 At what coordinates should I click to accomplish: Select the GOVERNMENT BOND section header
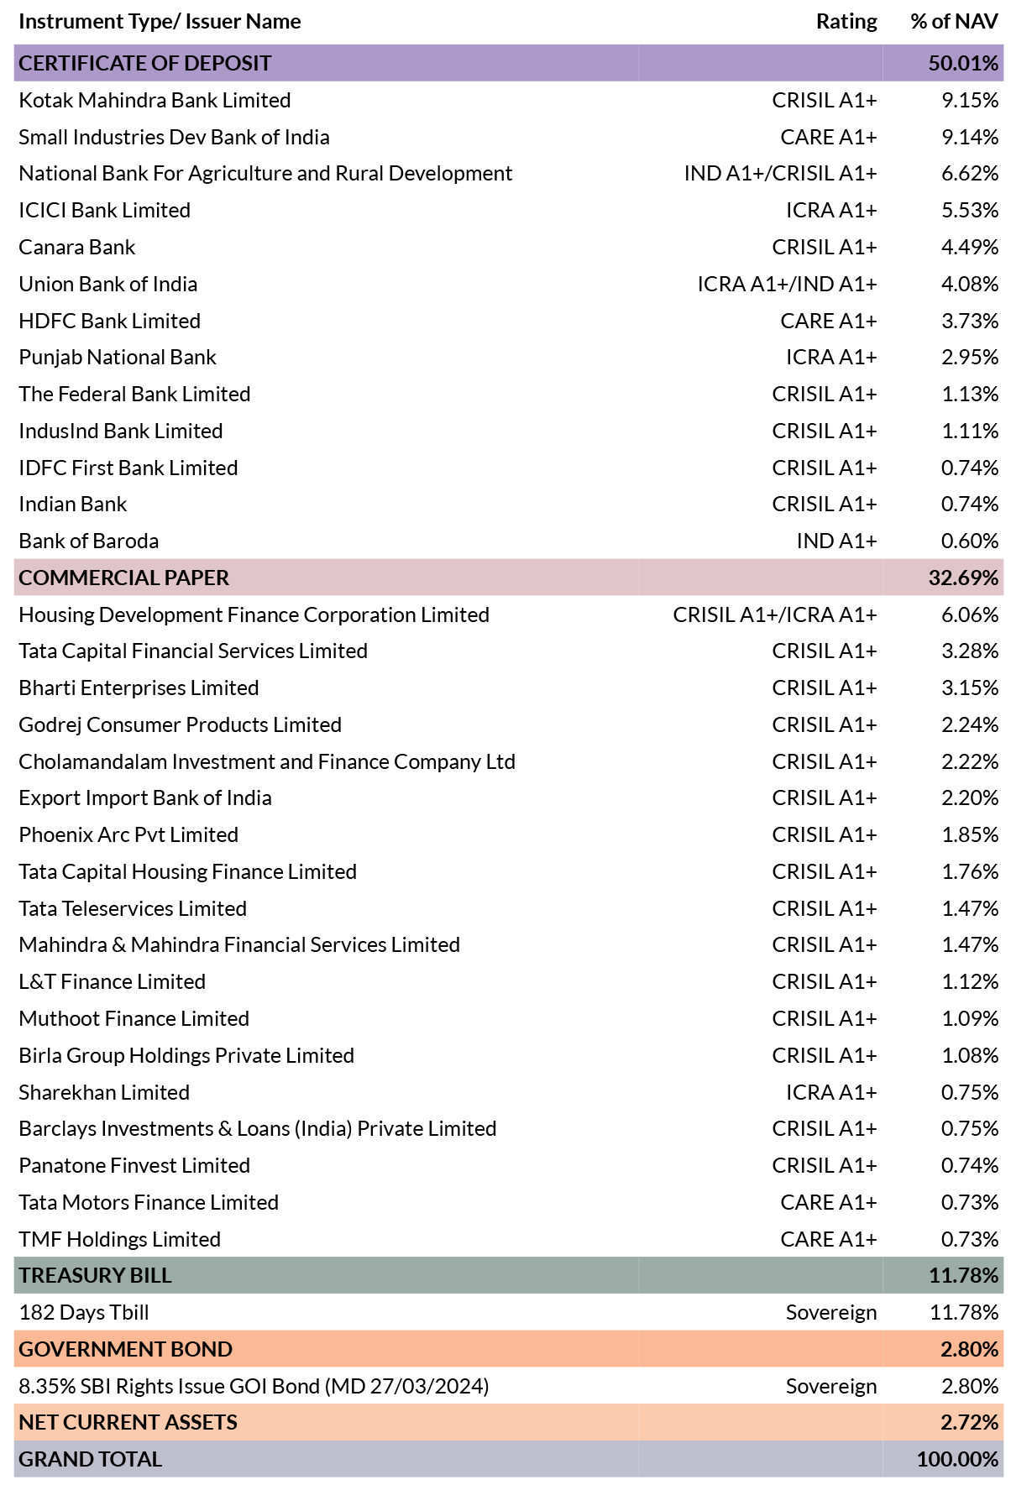(508, 1349)
